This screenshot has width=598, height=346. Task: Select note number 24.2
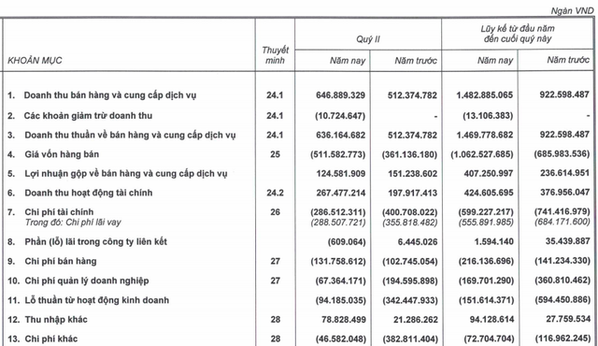point(275,193)
